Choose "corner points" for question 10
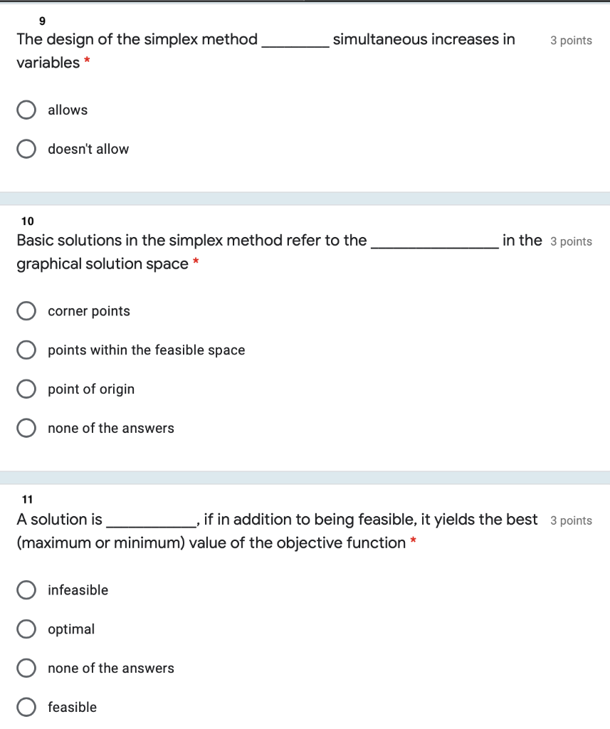This screenshot has height=729, width=610. (26, 310)
